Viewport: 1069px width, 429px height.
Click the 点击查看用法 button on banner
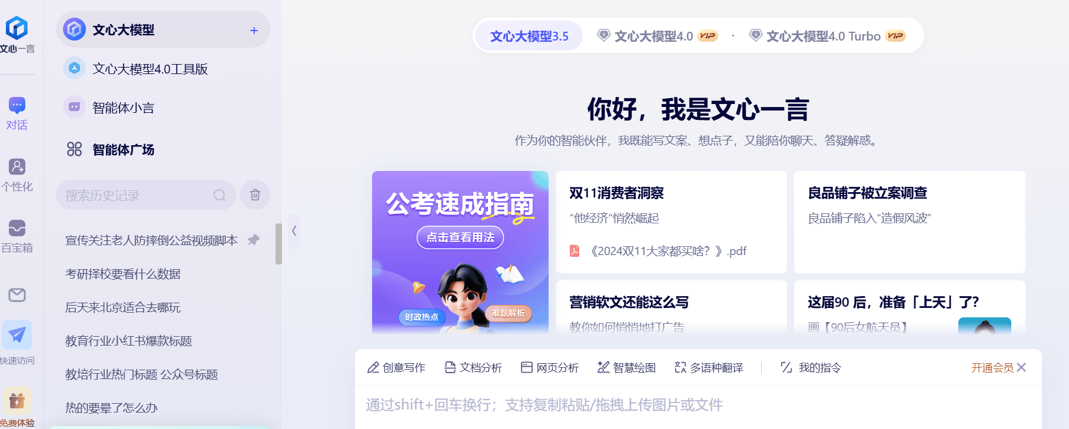(460, 237)
